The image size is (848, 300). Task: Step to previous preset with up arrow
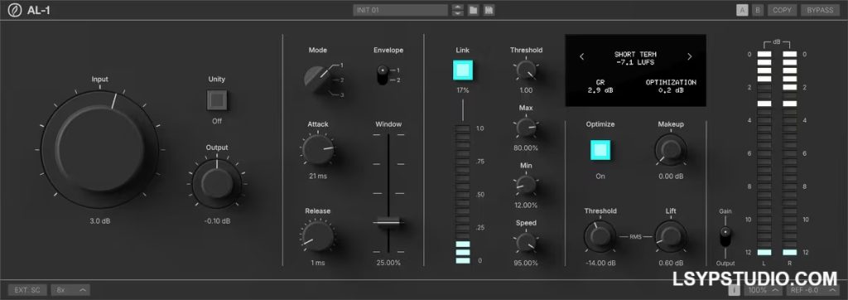pyautogui.click(x=458, y=7)
